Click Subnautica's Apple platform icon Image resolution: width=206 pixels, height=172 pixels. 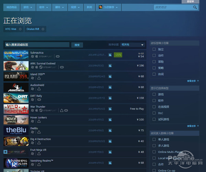click(37, 56)
